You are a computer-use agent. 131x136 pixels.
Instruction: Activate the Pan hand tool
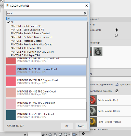55,134
